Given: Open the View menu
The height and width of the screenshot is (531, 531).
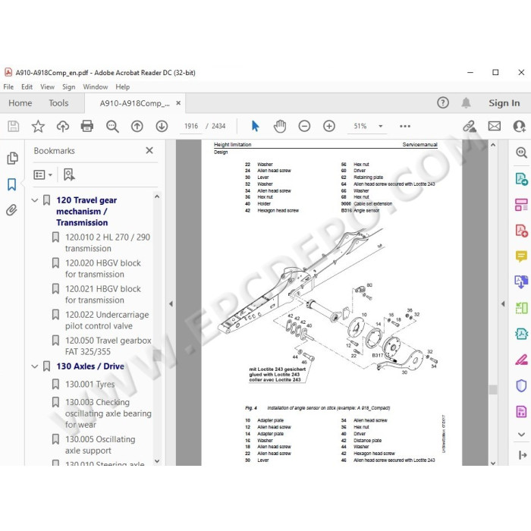Looking at the screenshot, I should pyautogui.click(x=47, y=87).
